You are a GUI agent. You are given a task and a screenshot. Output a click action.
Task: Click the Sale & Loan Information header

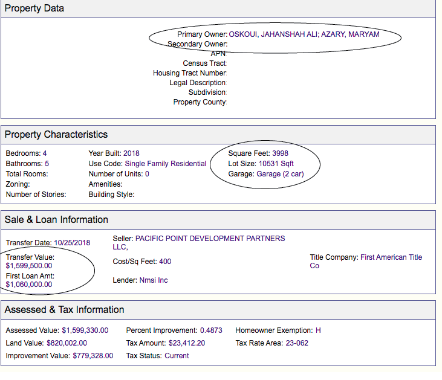tap(56, 219)
